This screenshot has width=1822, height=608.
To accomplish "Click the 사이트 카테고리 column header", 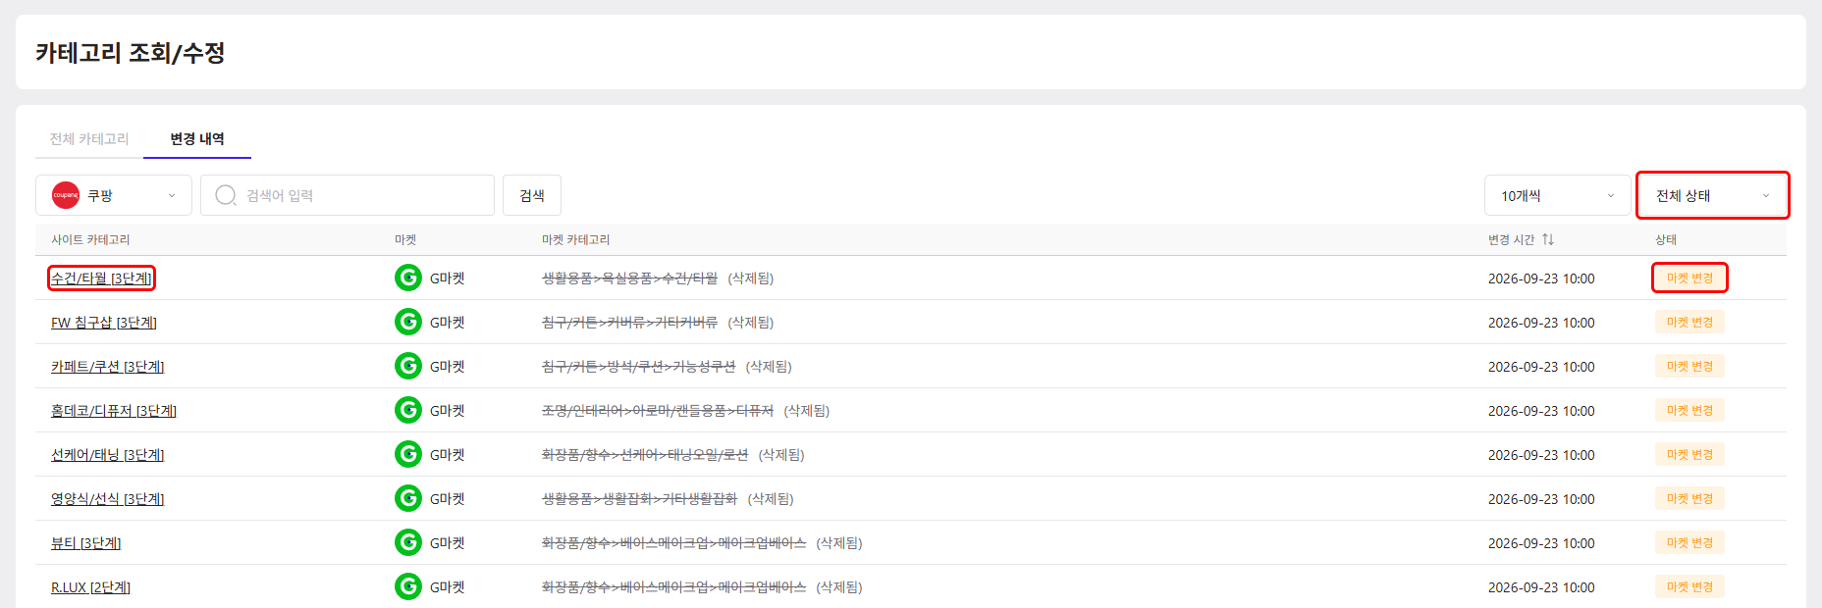I will [90, 239].
